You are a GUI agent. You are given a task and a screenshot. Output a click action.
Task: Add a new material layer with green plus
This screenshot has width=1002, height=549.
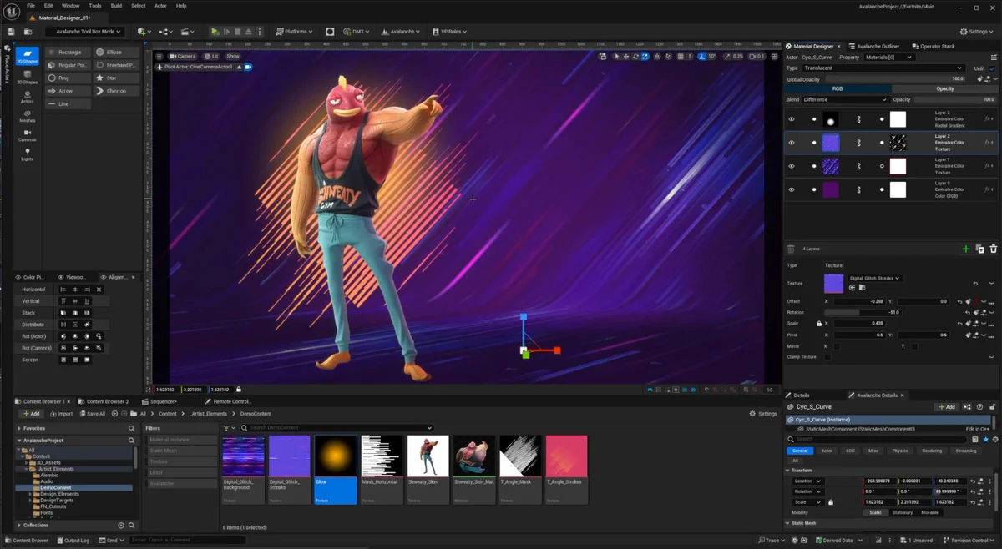(966, 249)
